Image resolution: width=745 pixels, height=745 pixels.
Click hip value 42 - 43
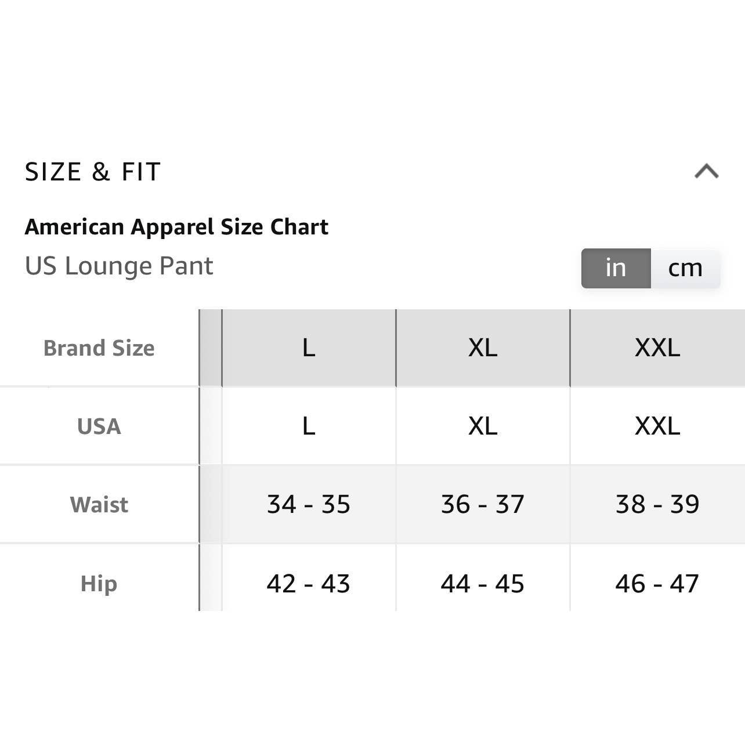(x=309, y=584)
